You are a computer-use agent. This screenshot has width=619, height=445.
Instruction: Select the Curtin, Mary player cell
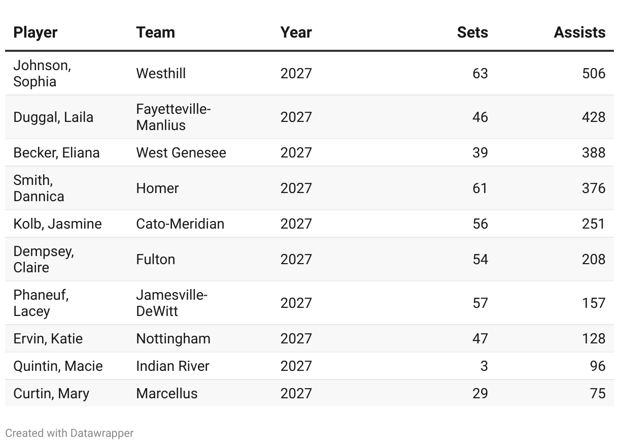click(x=51, y=394)
